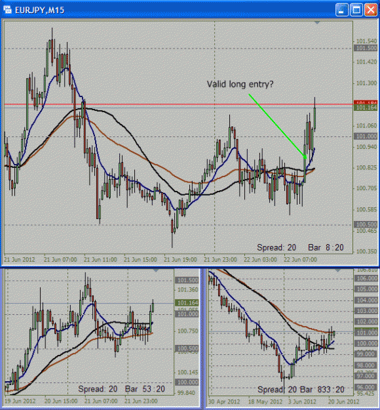The height and width of the screenshot is (410, 380).
Task: Click '21 Jun 23:00' on the M15 time axis
Action: [x=220, y=260]
